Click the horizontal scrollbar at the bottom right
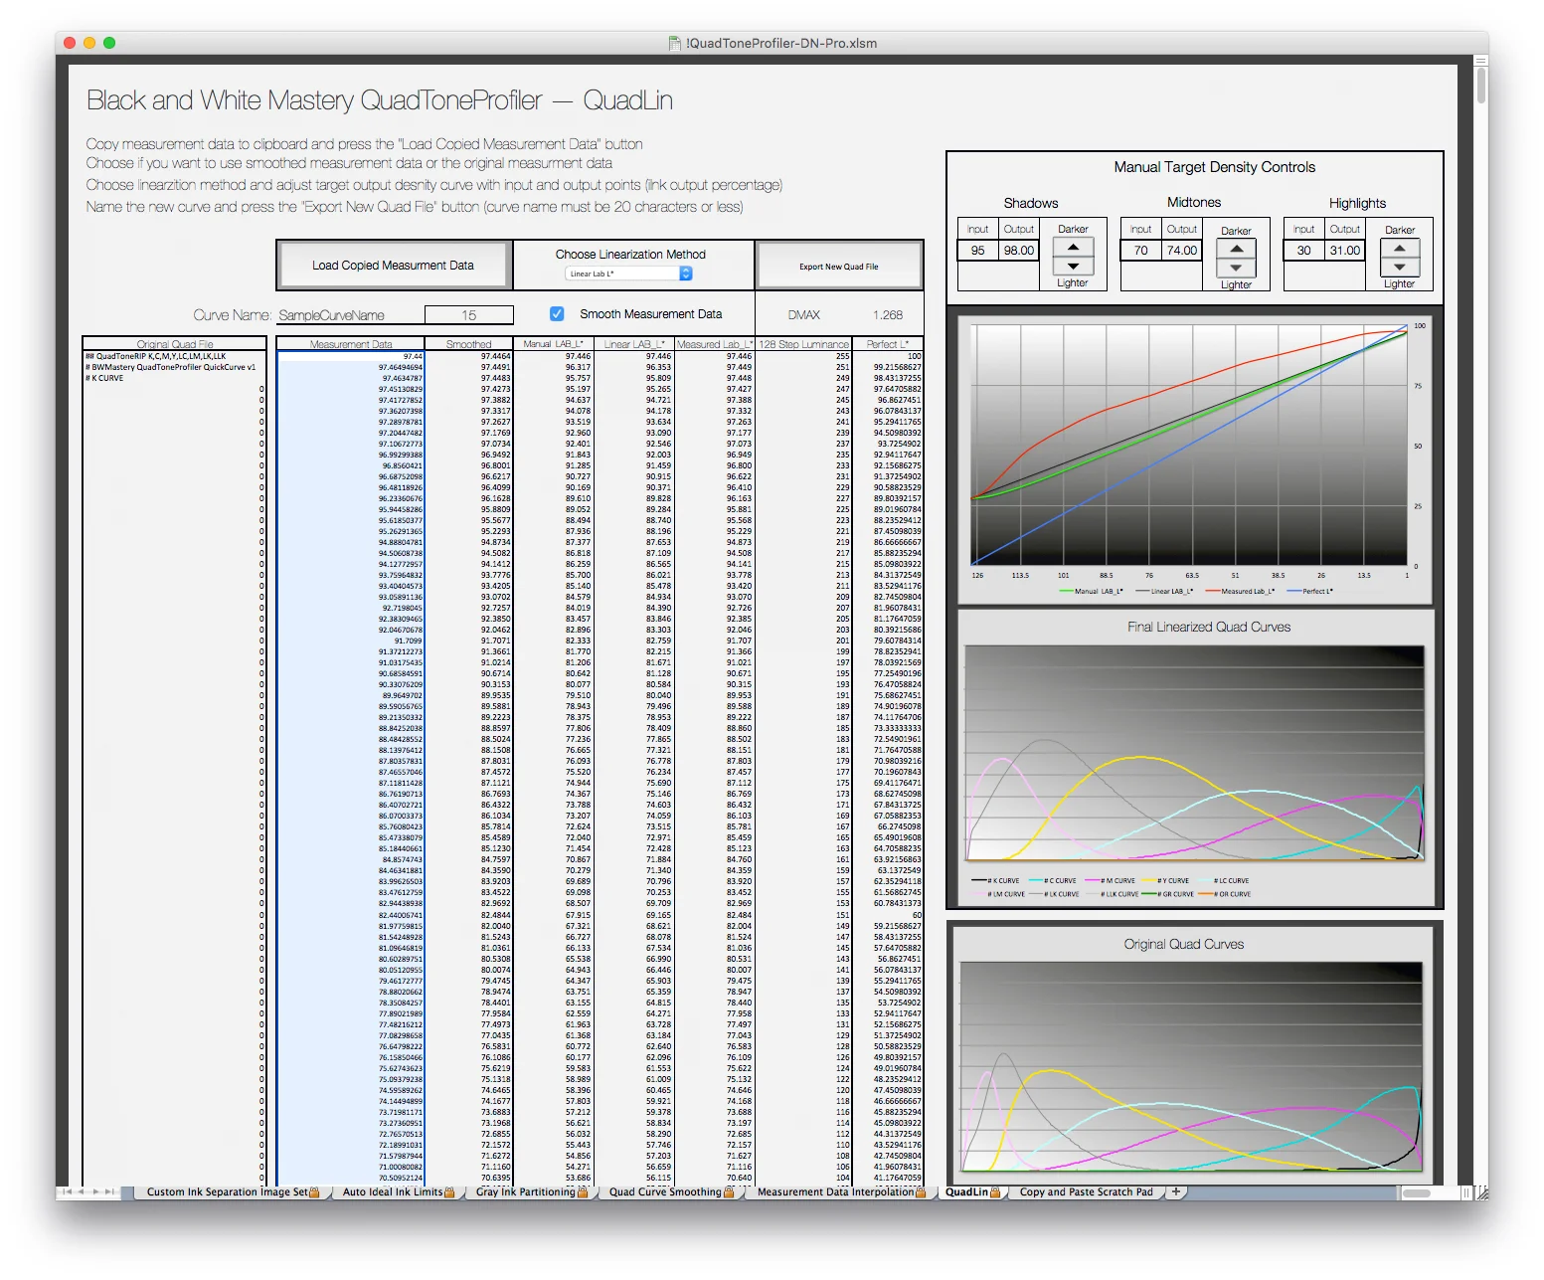The image size is (1544, 1280). coord(1416,1192)
